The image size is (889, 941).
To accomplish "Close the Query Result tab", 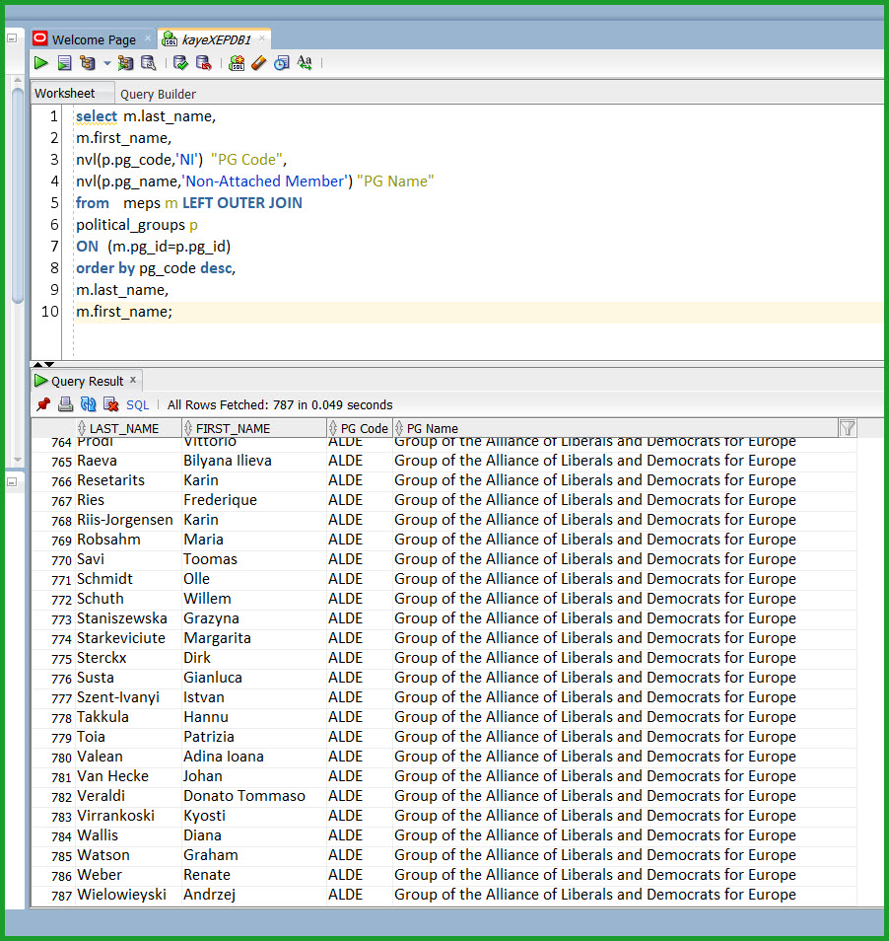I will coord(133,380).
